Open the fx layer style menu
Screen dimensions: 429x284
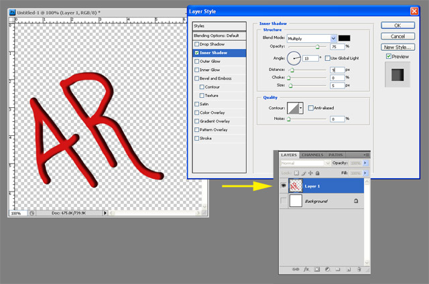306,269
